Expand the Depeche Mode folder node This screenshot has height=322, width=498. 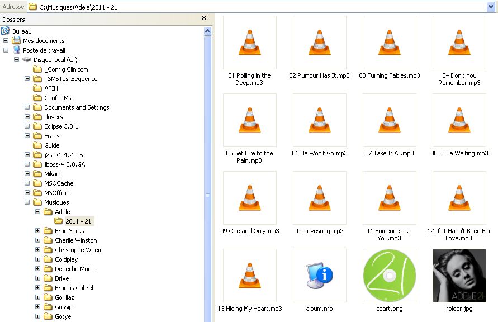click(38, 269)
